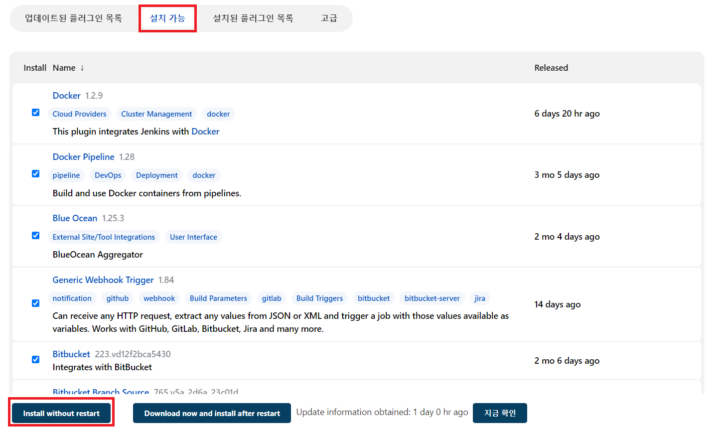
Task: Open the Blue Ocean plugin link
Action: pyautogui.click(x=75, y=218)
